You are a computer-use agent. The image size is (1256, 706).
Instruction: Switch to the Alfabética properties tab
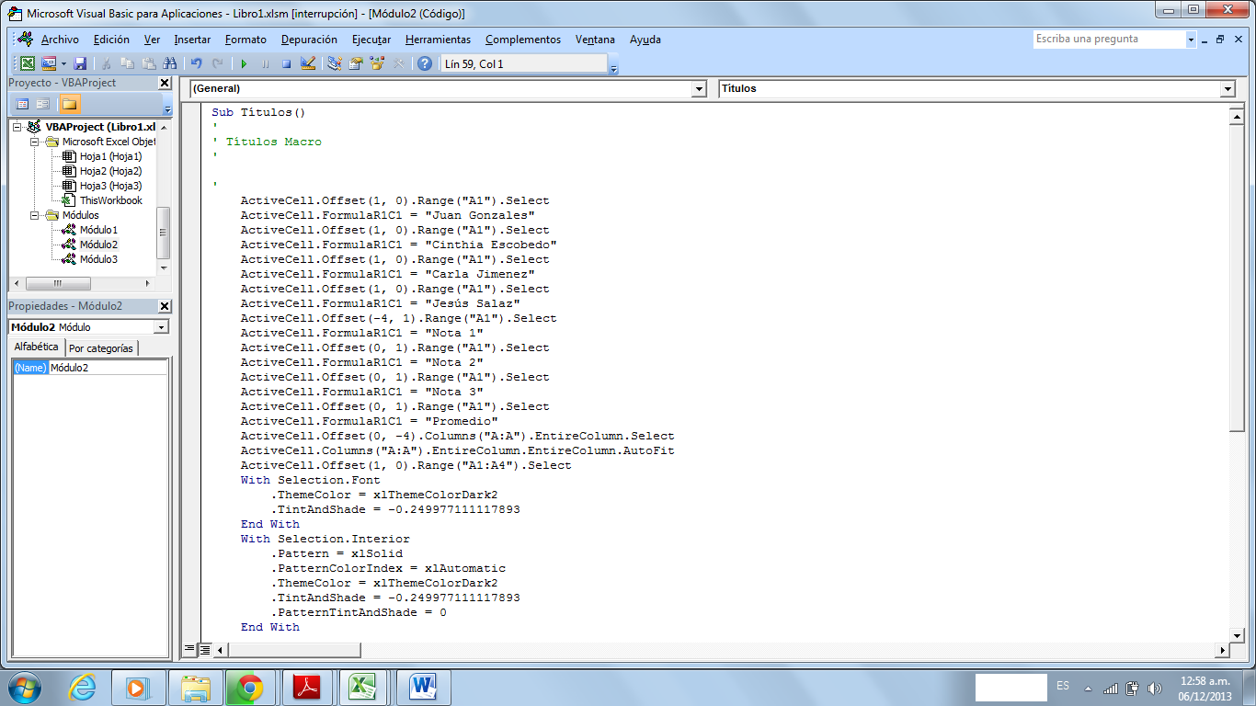click(x=37, y=347)
